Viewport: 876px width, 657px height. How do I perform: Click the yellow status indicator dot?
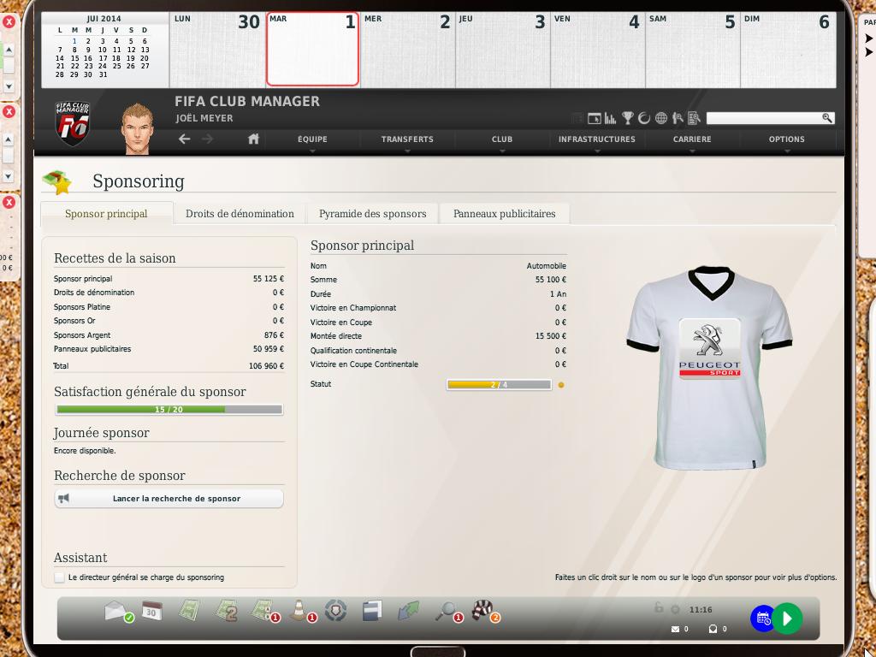561,384
